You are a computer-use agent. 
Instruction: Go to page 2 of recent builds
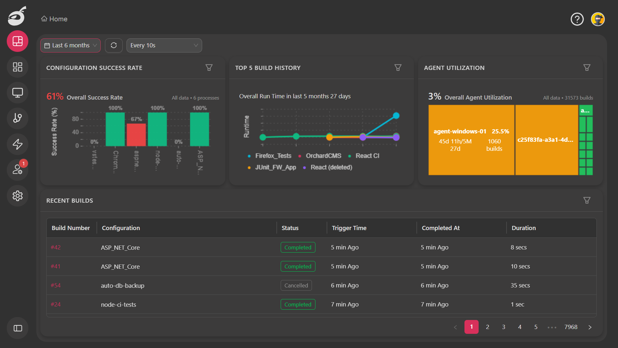click(487, 327)
